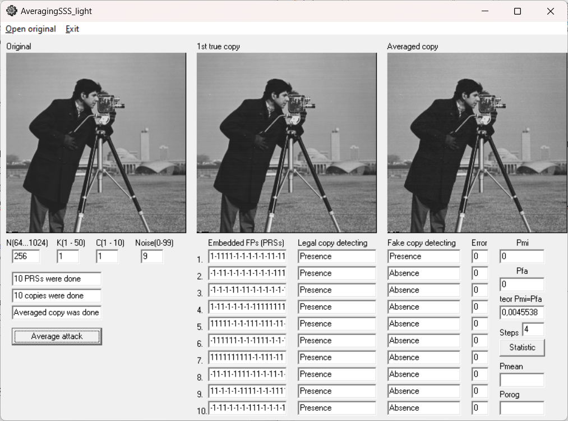Image resolution: width=568 pixels, height=421 pixels.
Task: Click the AveragingSSS_light gear app icon
Action: pyautogui.click(x=12, y=11)
